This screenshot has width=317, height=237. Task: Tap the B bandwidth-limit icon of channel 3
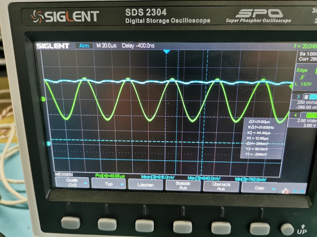(306, 97)
